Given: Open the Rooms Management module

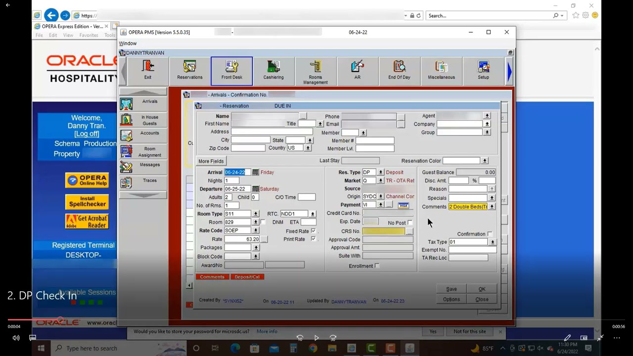Looking at the screenshot, I should click(316, 71).
